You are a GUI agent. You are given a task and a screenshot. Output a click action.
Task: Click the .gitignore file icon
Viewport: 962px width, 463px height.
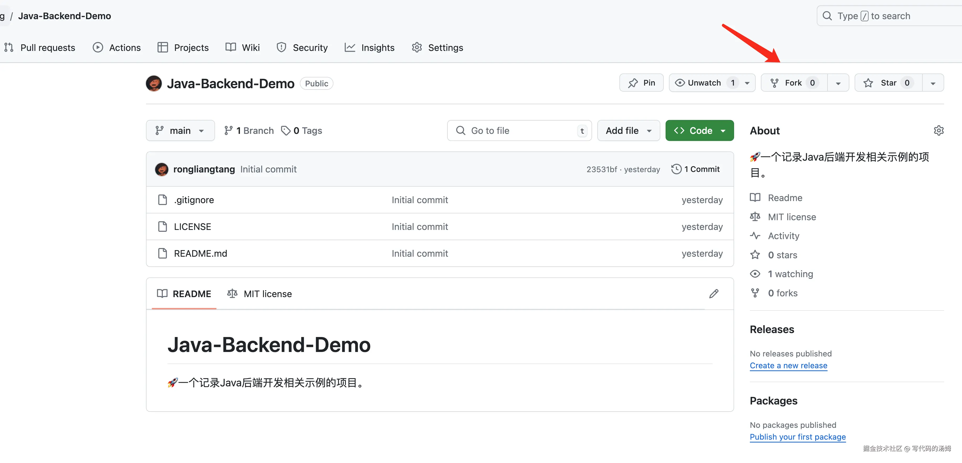click(x=163, y=200)
